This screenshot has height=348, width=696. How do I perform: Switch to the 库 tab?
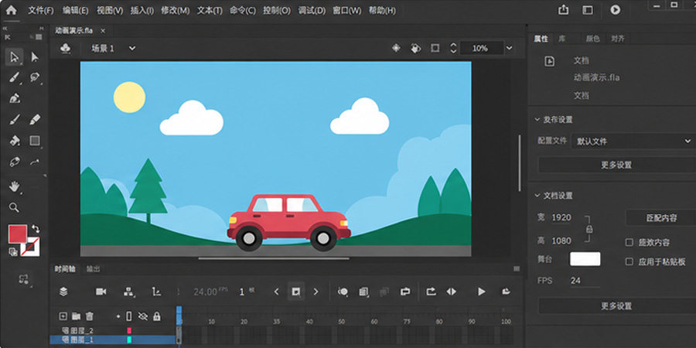coord(562,39)
